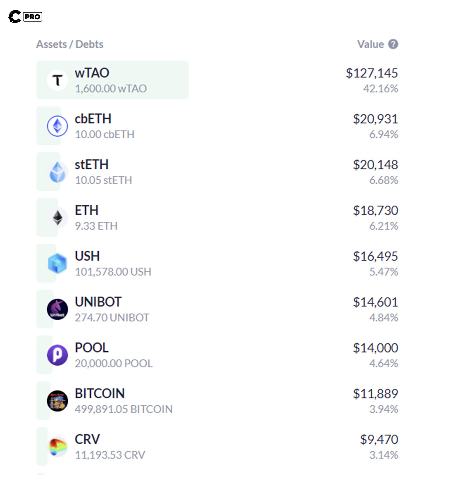Click the cbETH token icon
This screenshot has height=499, width=450.
tap(57, 126)
